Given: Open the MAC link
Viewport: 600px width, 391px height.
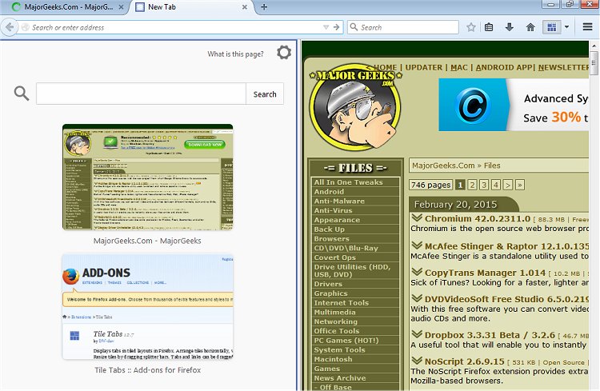Looking at the screenshot, I should [x=459, y=67].
